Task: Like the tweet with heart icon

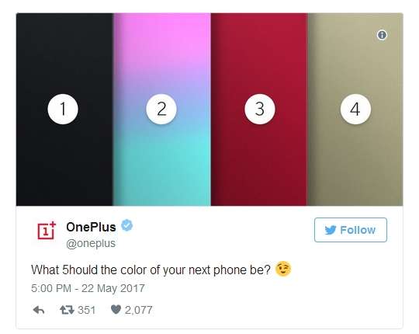Action: click(x=116, y=310)
